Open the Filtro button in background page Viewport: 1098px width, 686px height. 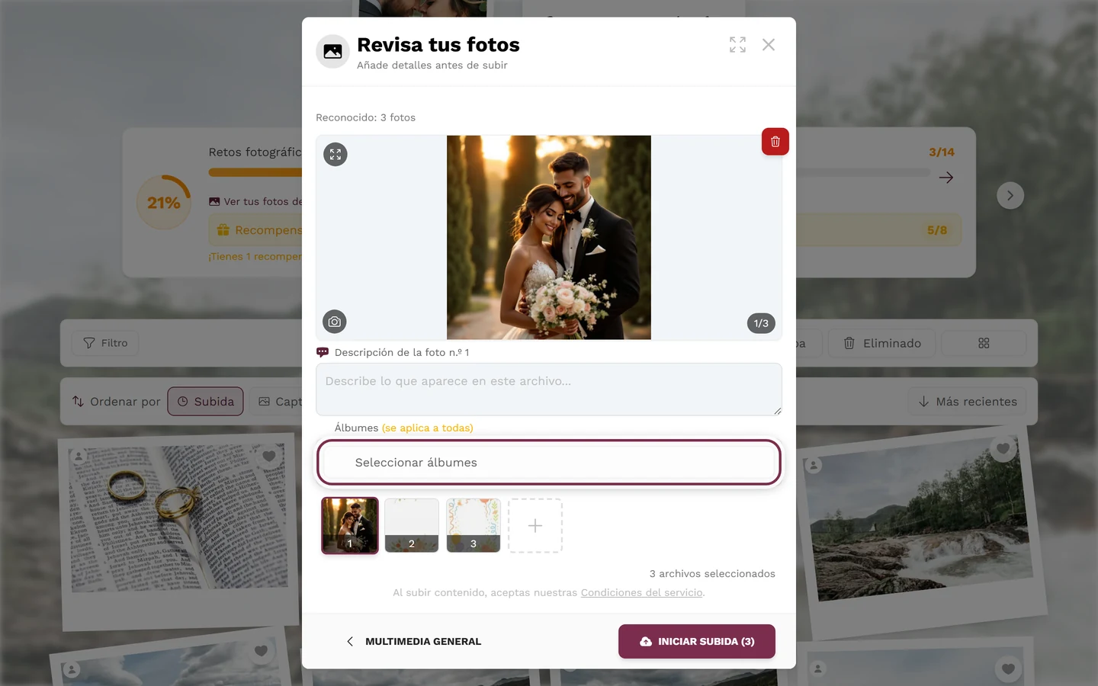[105, 343]
